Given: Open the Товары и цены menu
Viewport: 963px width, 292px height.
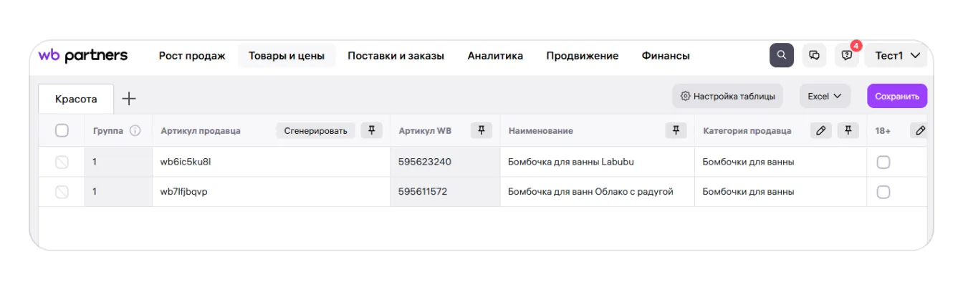Looking at the screenshot, I should [287, 56].
